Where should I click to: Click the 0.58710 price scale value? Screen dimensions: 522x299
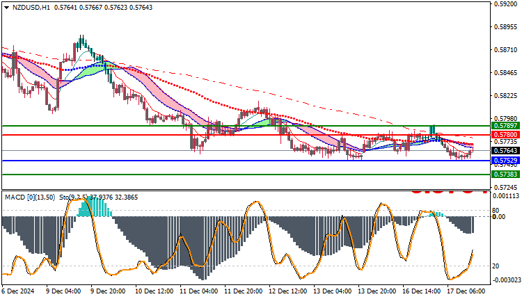tap(506, 50)
